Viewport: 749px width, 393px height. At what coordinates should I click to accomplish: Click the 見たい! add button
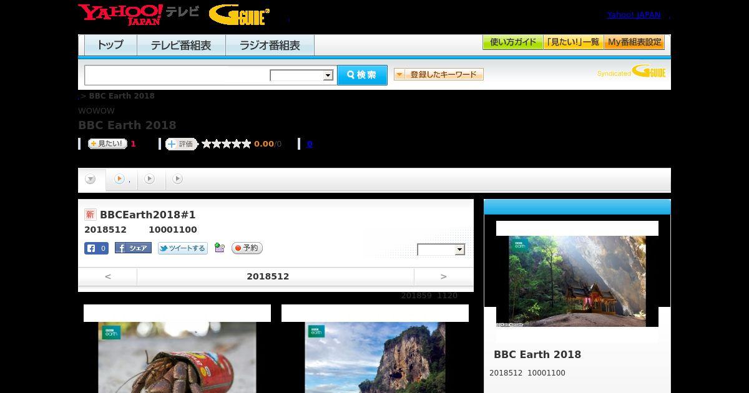click(x=107, y=143)
